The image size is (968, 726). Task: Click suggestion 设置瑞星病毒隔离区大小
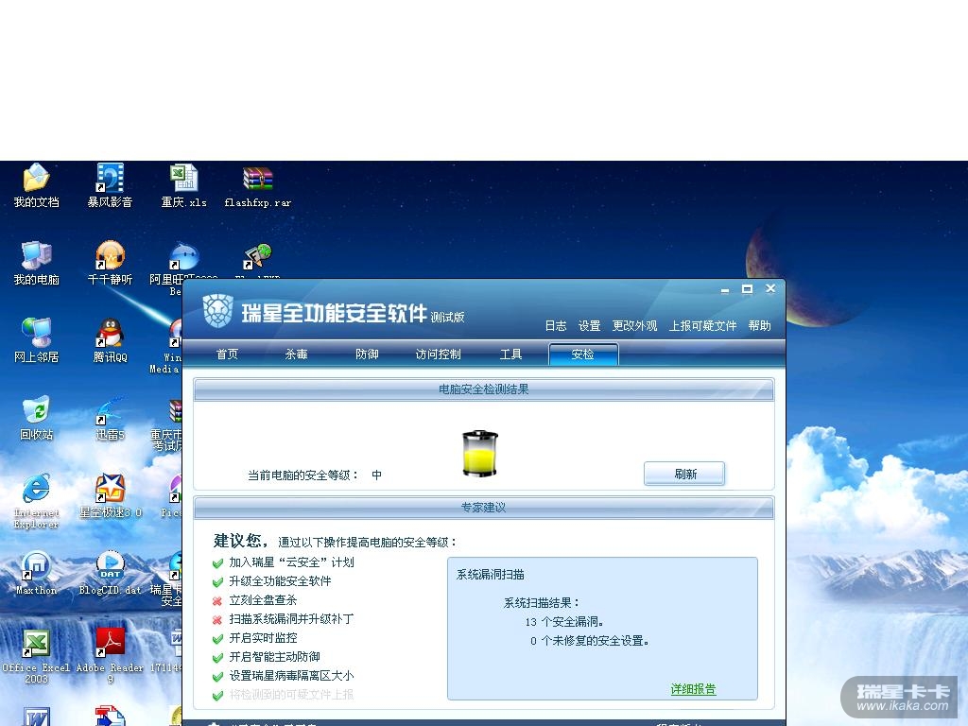coord(291,675)
